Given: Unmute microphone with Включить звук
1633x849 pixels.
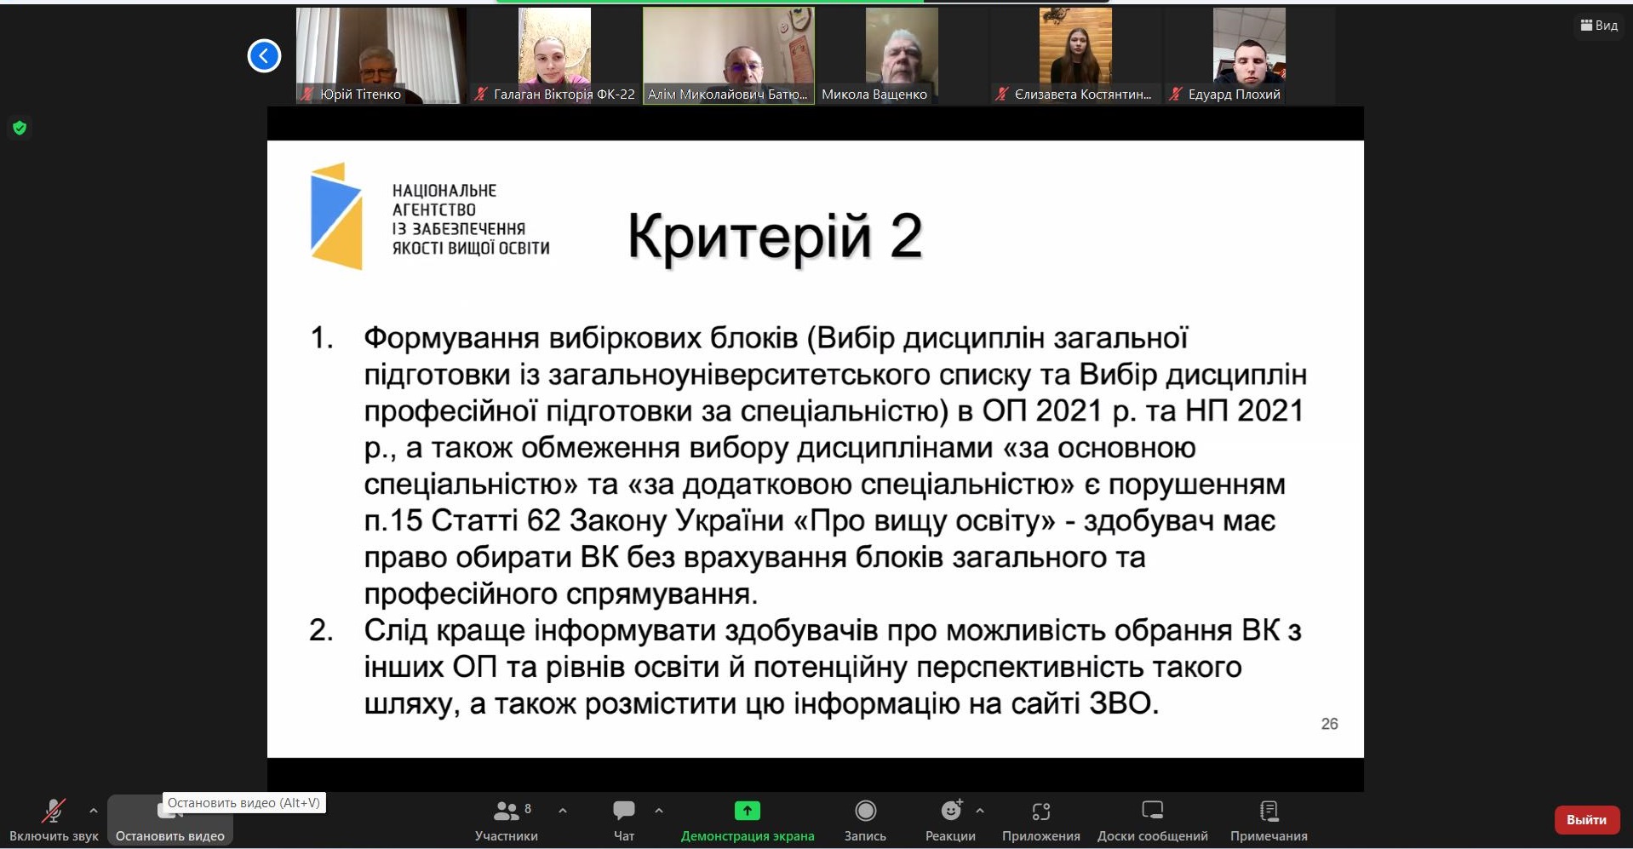Looking at the screenshot, I should pyautogui.click(x=54, y=812).
